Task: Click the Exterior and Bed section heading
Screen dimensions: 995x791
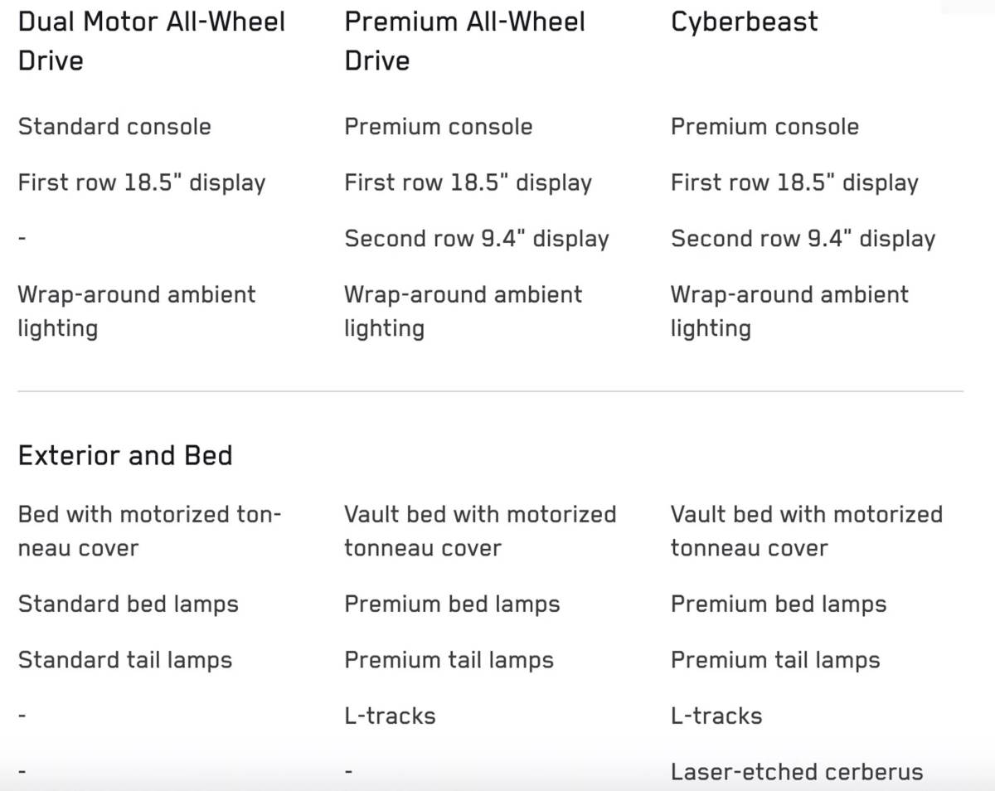Action: (x=125, y=455)
